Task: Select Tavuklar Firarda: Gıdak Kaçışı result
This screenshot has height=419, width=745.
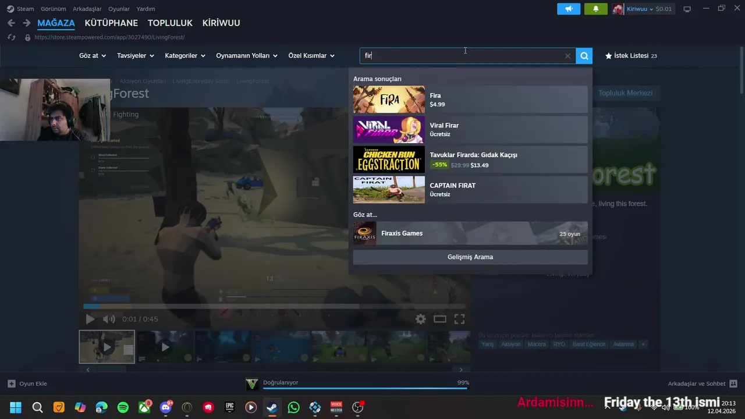Action: 470,159
